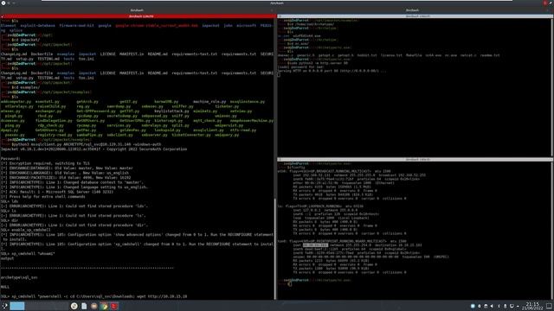Open the volume speaker tray icon
554x311 pixels.
pos(493,306)
